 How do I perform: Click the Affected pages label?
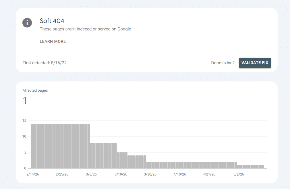point(35,90)
